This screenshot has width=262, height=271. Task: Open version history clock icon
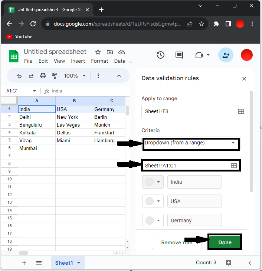pyautogui.click(x=161, y=55)
